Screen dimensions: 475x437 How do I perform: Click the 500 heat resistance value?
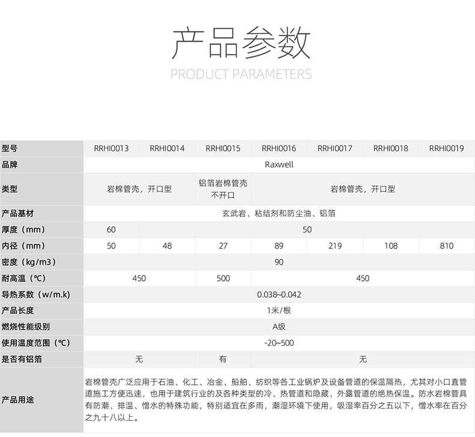point(223,279)
